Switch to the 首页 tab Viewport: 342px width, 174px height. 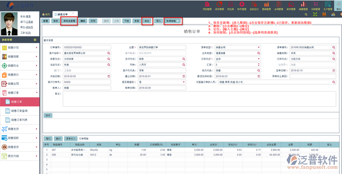click(x=46, y=15)
